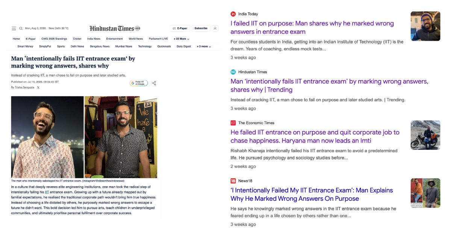Viewport: 451px width, 236px height.
Task: Expand the +3 more dropdown
Action: pos(204,46)
